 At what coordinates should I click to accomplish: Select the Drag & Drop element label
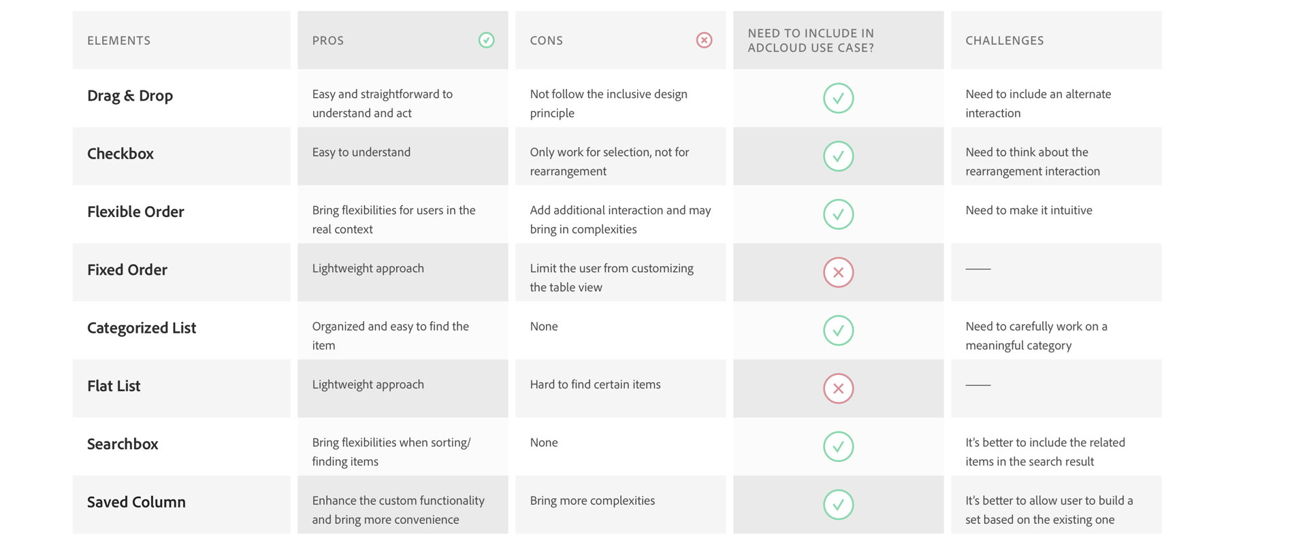coord(130,95)
